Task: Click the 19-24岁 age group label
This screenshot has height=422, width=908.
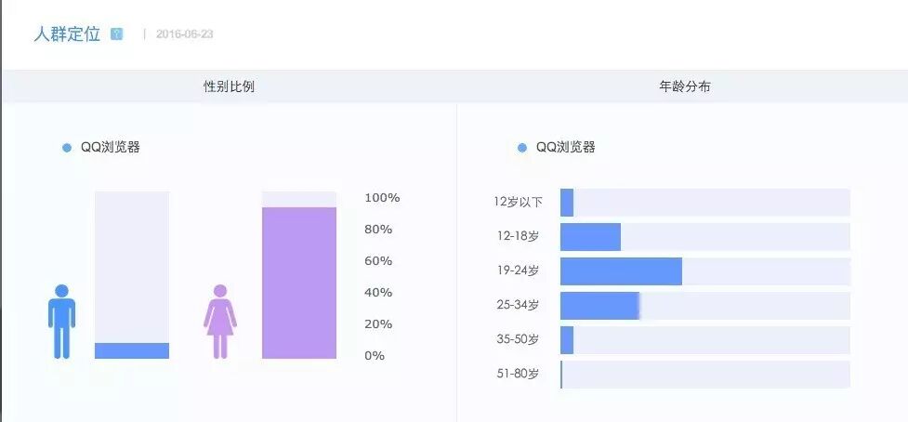Action: tap(518, 271)
